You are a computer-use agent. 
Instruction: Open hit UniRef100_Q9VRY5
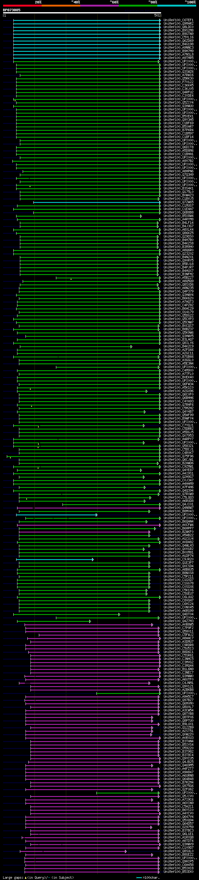pyautogui.click(x=178, y=260)
